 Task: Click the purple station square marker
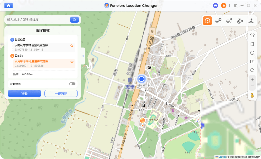click(130, 80)
